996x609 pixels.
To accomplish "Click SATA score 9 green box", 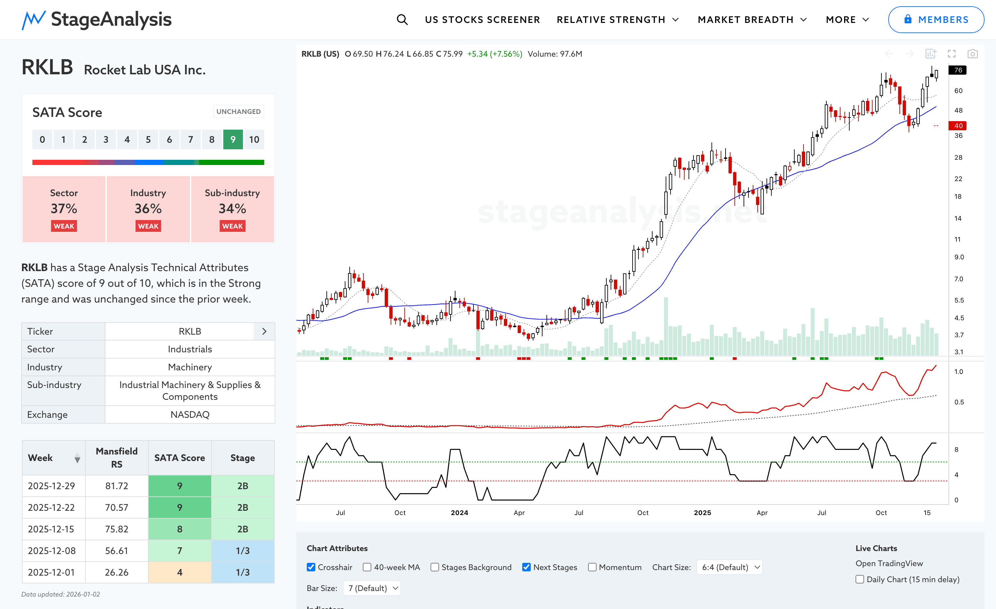I will pos(233,139).
